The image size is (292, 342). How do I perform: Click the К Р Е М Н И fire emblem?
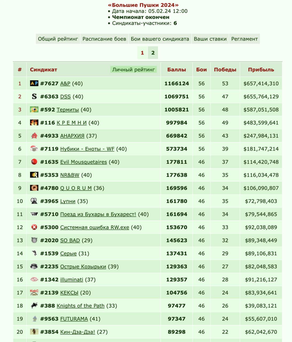tap(34, 123)
